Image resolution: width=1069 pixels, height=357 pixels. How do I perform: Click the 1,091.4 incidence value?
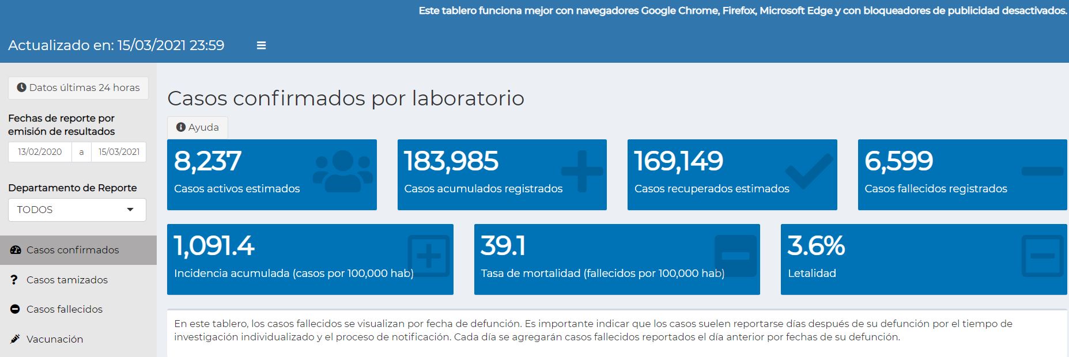(x=214, y=246)
